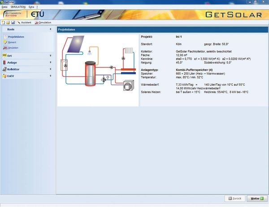
Task: Open the Datei menu
Action: (5, 7)
